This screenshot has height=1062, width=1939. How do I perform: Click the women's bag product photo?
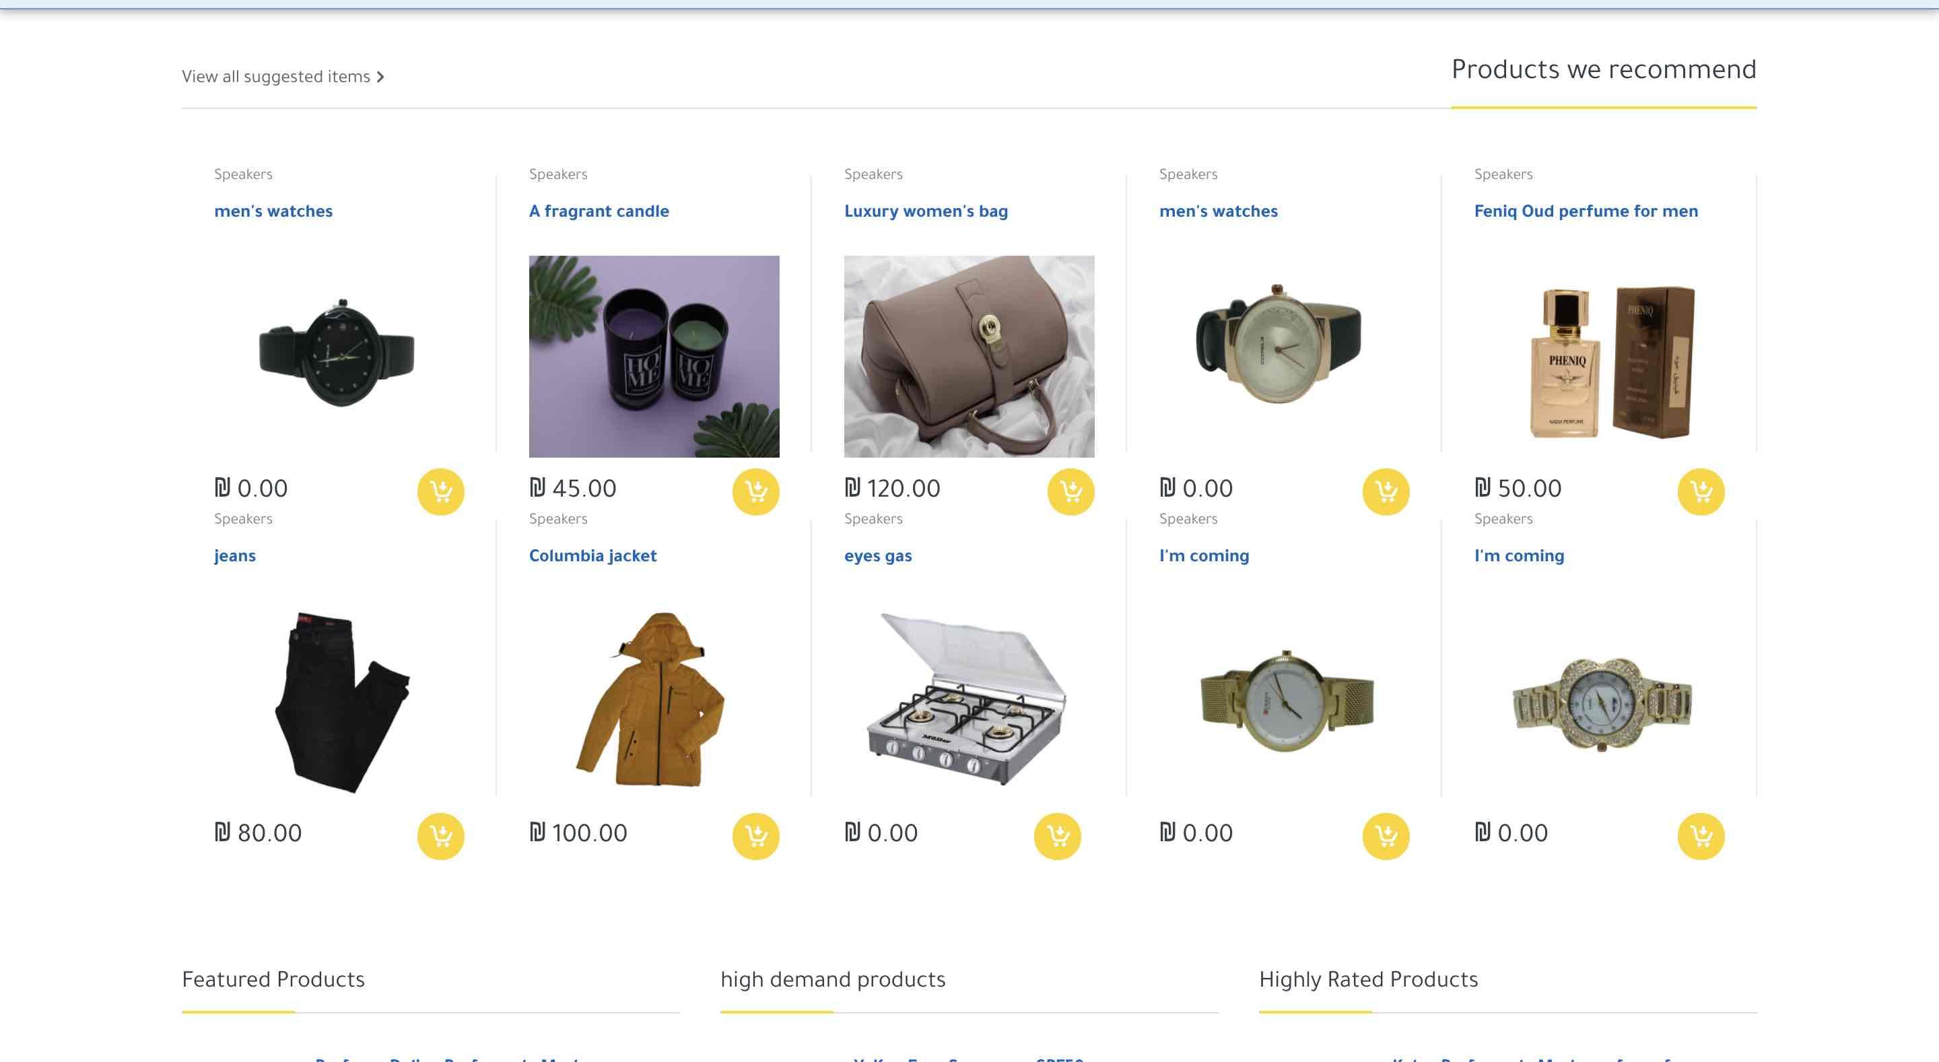pyautogui.click(x=969, y=356)
